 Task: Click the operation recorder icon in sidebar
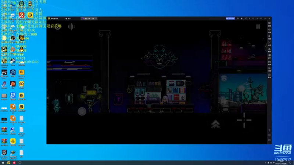coord(269,56)
